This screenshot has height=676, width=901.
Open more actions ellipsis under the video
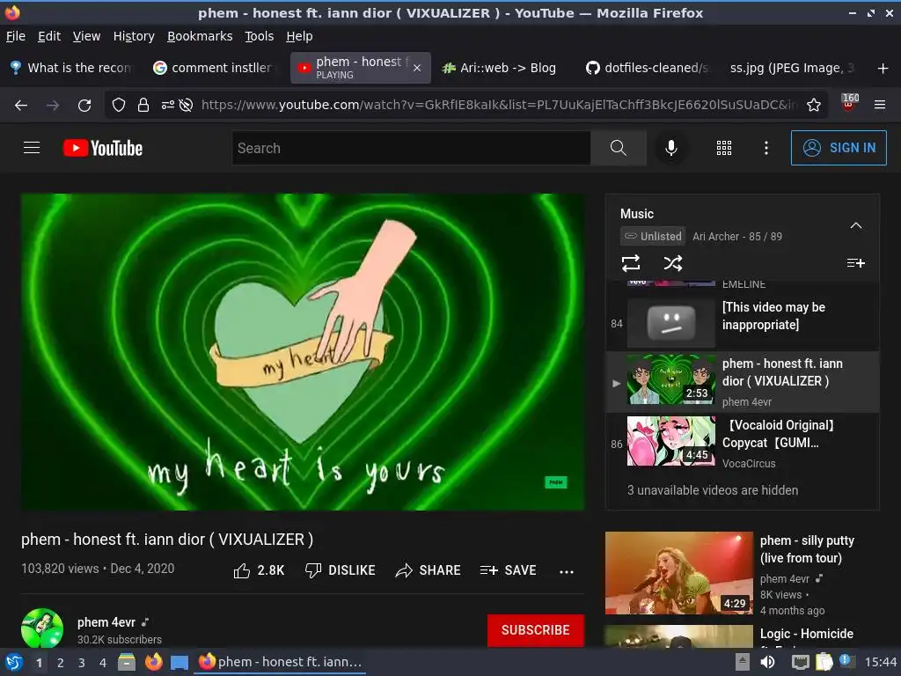(567, 571)
